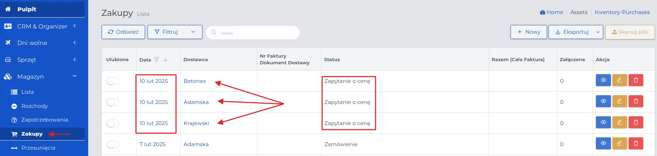Image resolution: width=657 pixels, height=156 pixels.
Task: Open the Krajewski supplier link
Action: (196, 123)
